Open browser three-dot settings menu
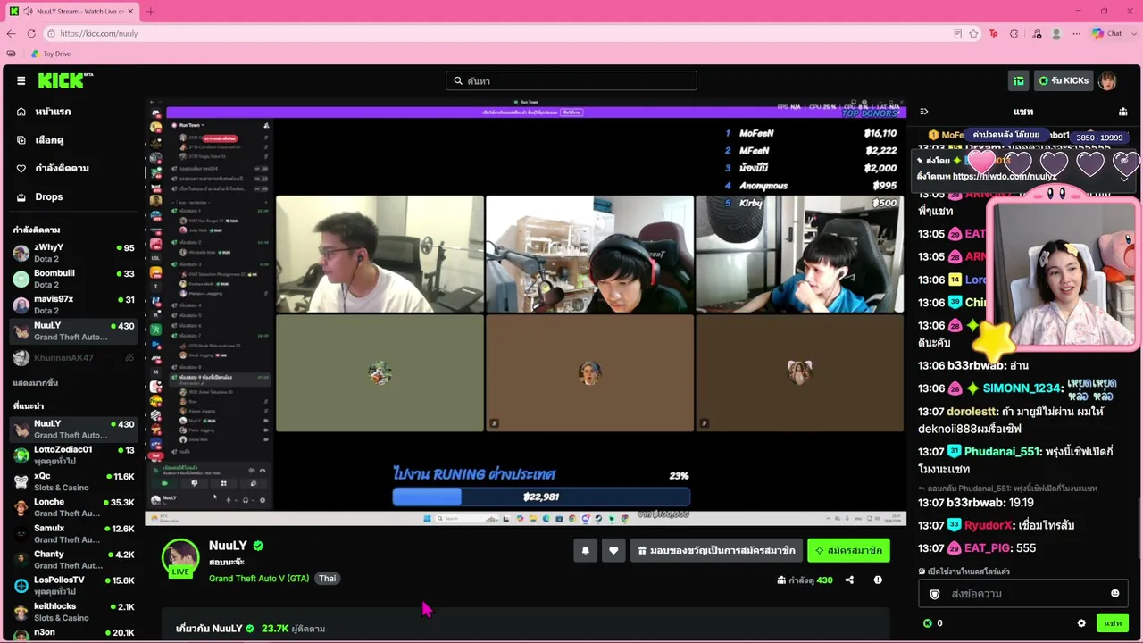 coord(1077,33)
